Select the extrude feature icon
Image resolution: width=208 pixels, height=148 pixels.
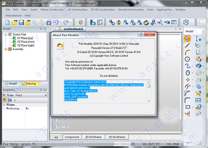[x=198, y=59]
